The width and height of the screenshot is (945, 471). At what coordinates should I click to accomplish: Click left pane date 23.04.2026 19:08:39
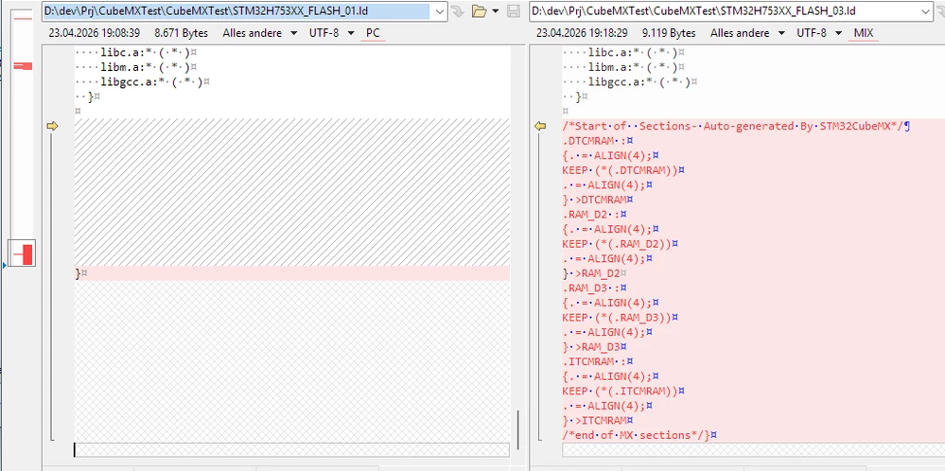[x=95, y=33]
